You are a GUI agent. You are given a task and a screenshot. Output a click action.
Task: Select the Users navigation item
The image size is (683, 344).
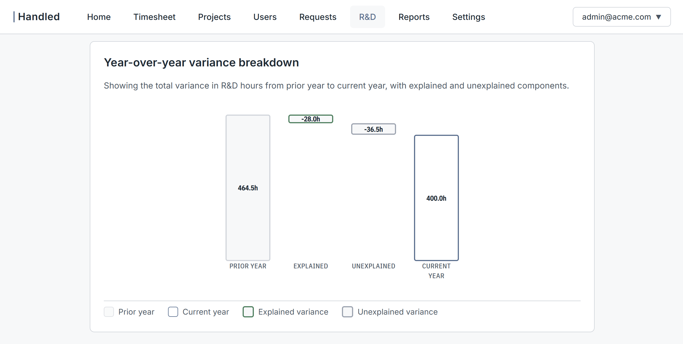click(265, 17)
